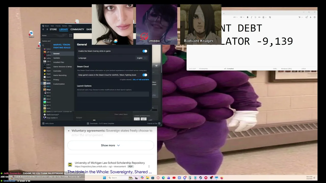Switch to the Steam LIBRARY tab
326x183 pixels.
click(x=64, y=29)
